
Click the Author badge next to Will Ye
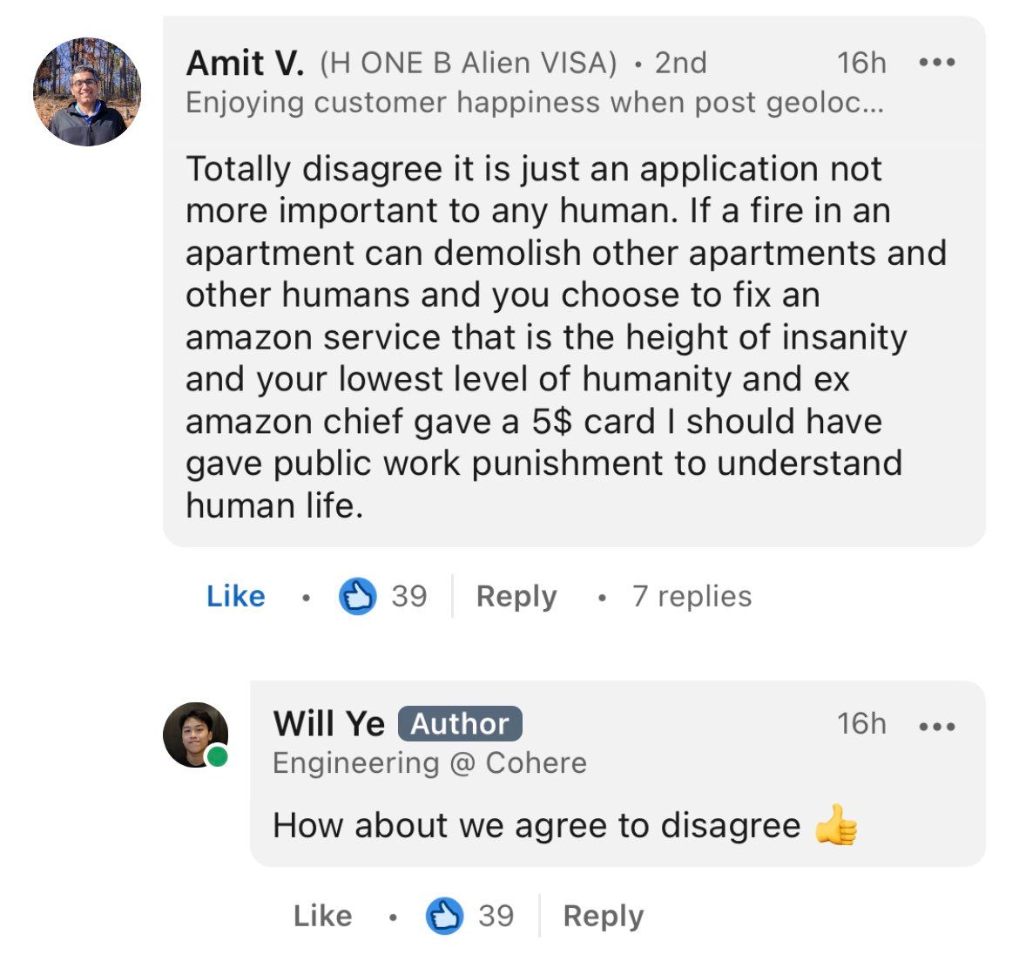click(x=460, y=723)
